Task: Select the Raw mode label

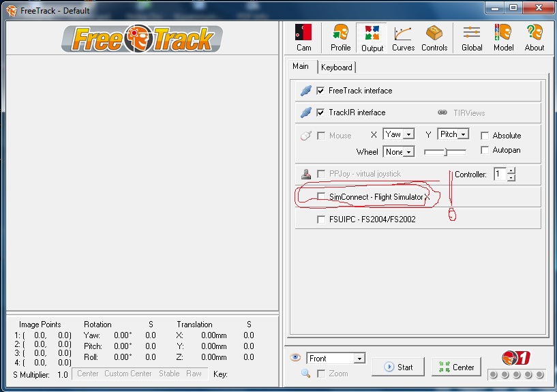Action: tap(194, 374)
